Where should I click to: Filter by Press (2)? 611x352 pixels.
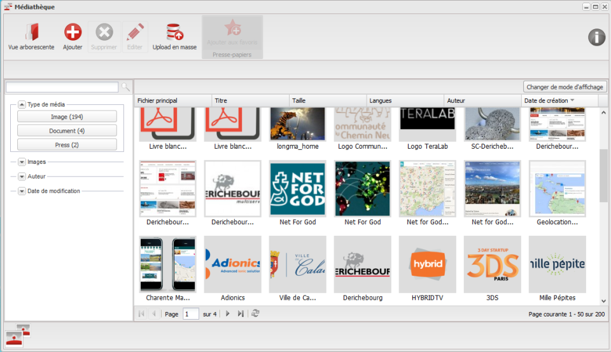pyautogui.click(x=67, y=145)
